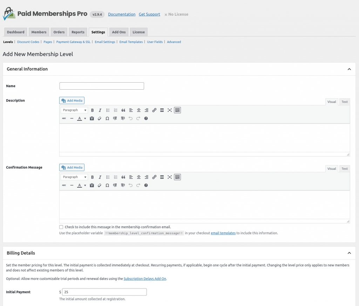359x306 pixels.
Task: Switch to the Text tab of Description editor
Action: point(344,102)
